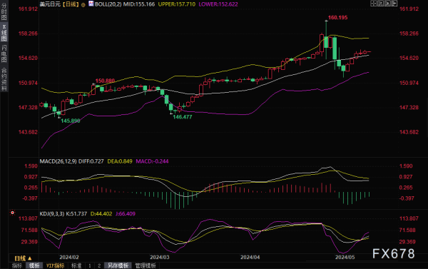Click the red dot icon beside KDJ panel
The height and width of the screenshot is (269, 428).
(12, 213)
